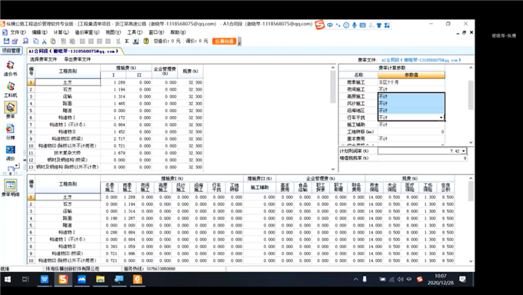The width and height of the screenshot is (523, 295).
Task: Open File Explorer in Windows taskbar
Action: pyautogui.click(x=100, y=280)
